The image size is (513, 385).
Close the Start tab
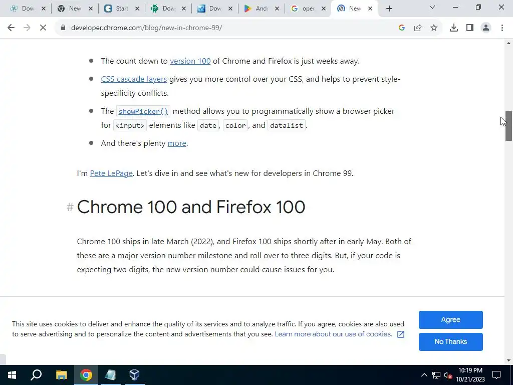tap(137, 9)
